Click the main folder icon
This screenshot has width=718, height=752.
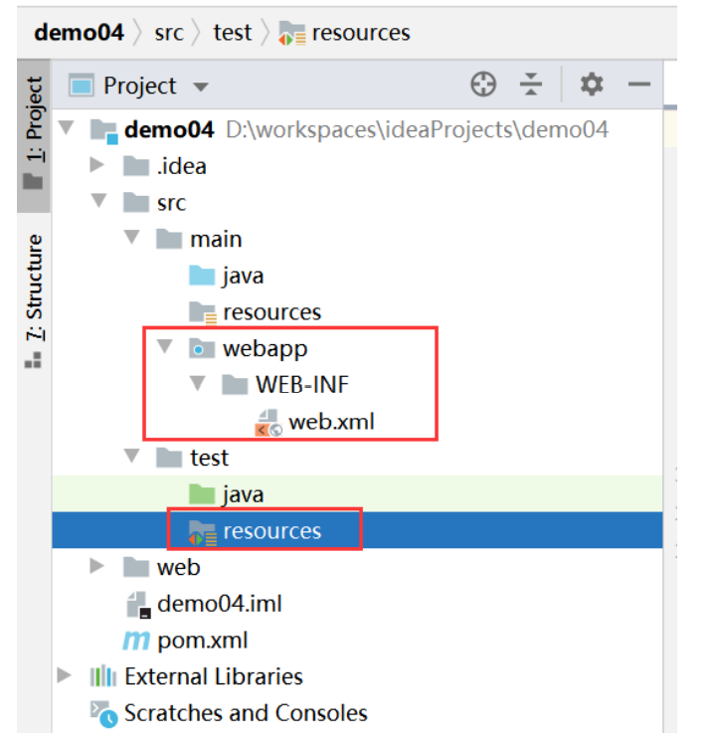click(169, 239)
